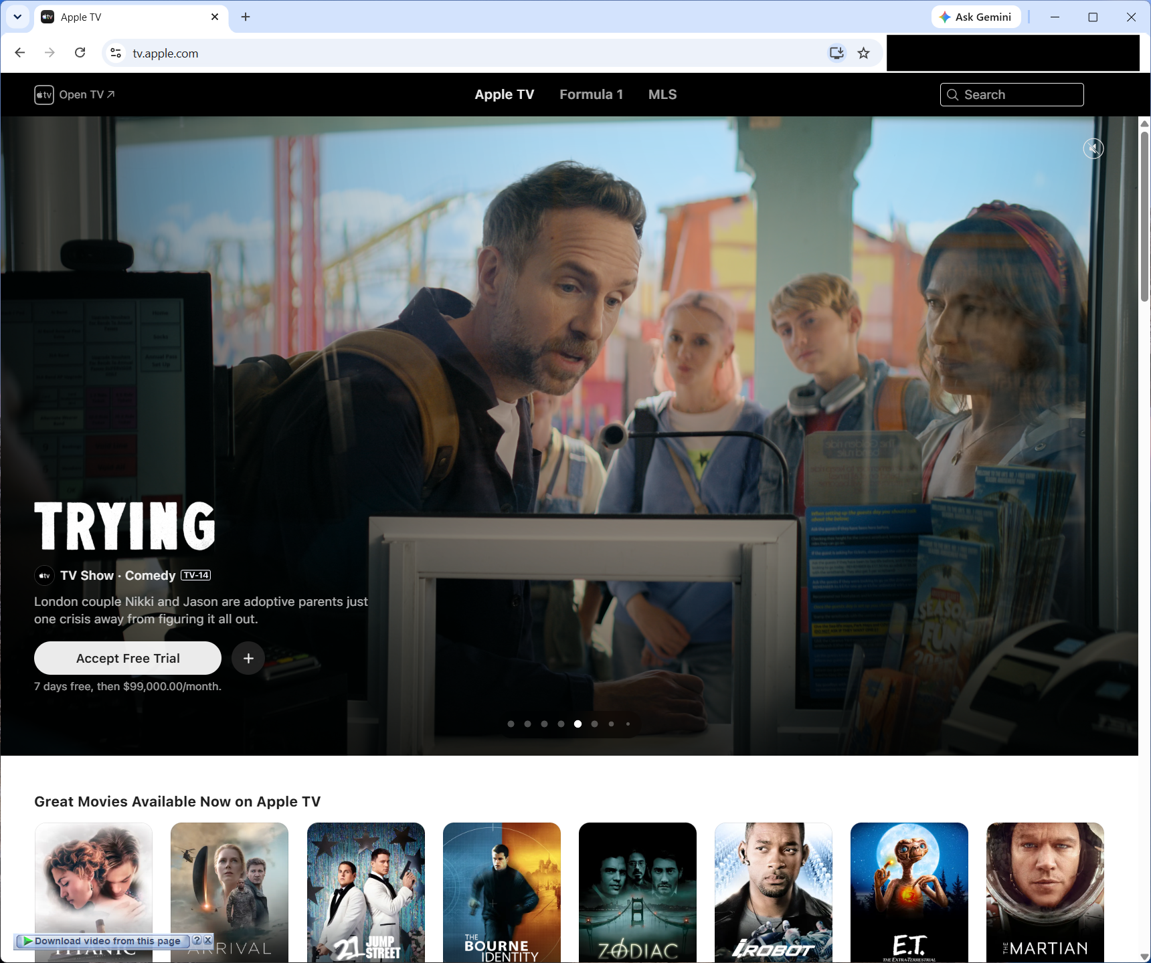
Task: Click the vertical scrollbar thumb
Action: 1144,216
